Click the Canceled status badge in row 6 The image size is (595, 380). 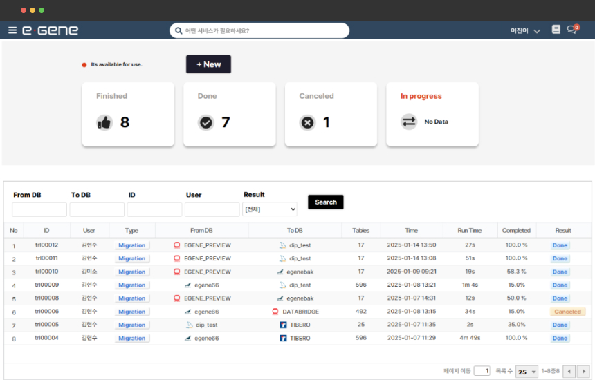coord(567,312)
